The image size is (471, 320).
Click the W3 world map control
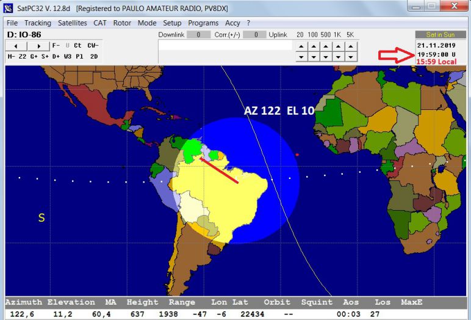(x=68, y=56)
